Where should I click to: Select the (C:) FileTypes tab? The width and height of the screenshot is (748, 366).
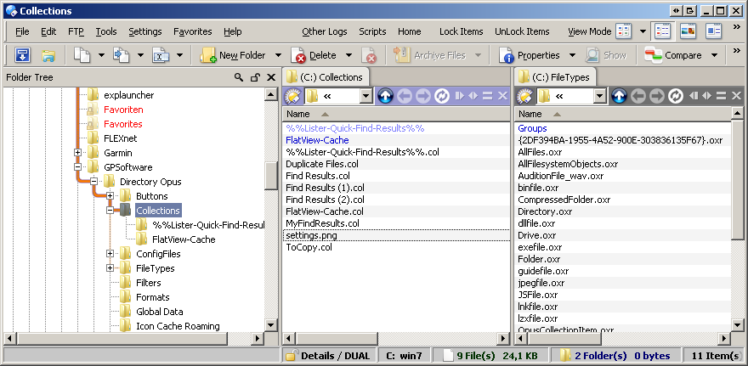pos(555,77)
